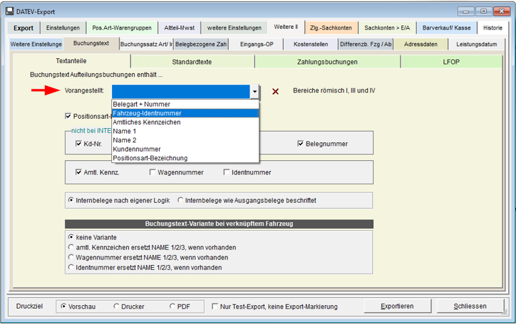Open the 'Buchungssatz Art/' sub-tab
This screenshot has width=516, height=324.
146,44
